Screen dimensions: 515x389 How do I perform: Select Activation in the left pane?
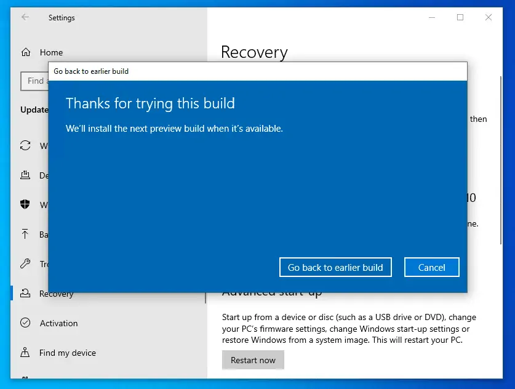coord(60,323)
